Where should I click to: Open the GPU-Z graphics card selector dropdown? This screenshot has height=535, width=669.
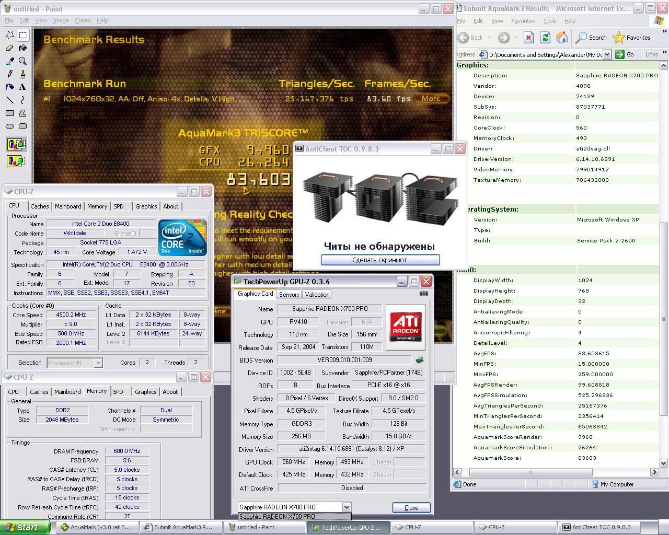(346, 507)
